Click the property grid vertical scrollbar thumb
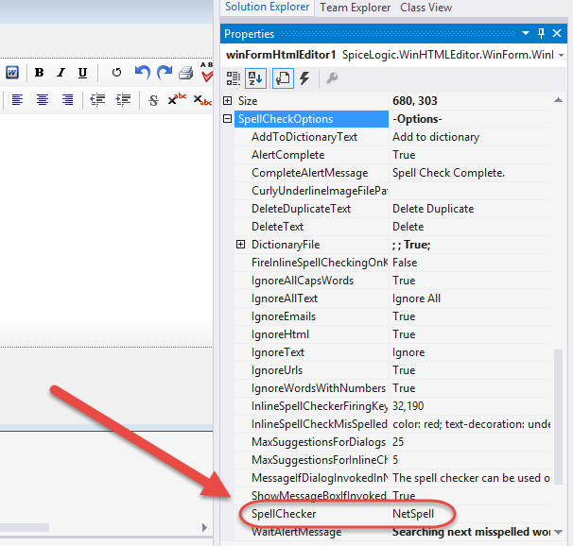This screenshot has height=546, width=573. [558, 417]
